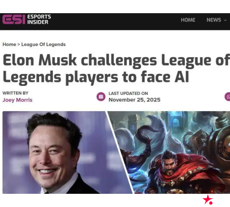
Task: Click the purple calendar icon
Action: coord(101,97)
